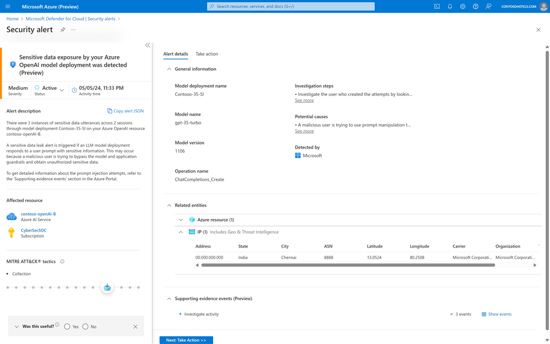Open portal settings gear
550x344 pixels.
coord(462,6)
